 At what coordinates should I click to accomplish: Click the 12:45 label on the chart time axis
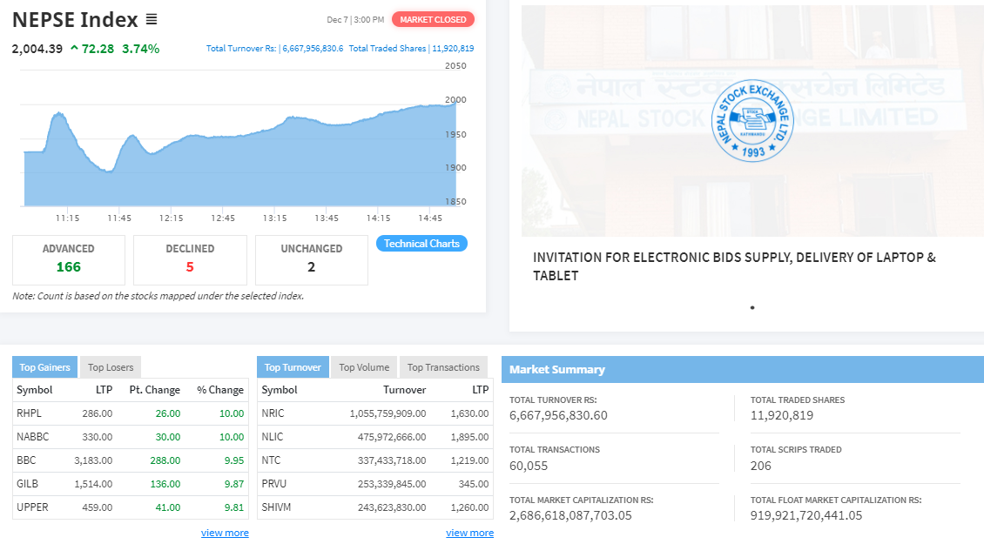pos(223,218)
